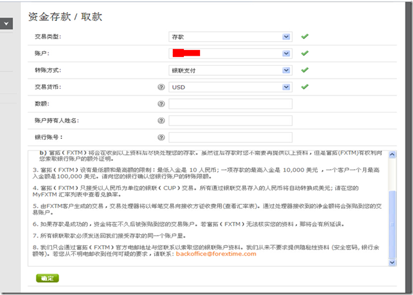Click green checkmark beside 交易类型 dropdown

(305, 37)
